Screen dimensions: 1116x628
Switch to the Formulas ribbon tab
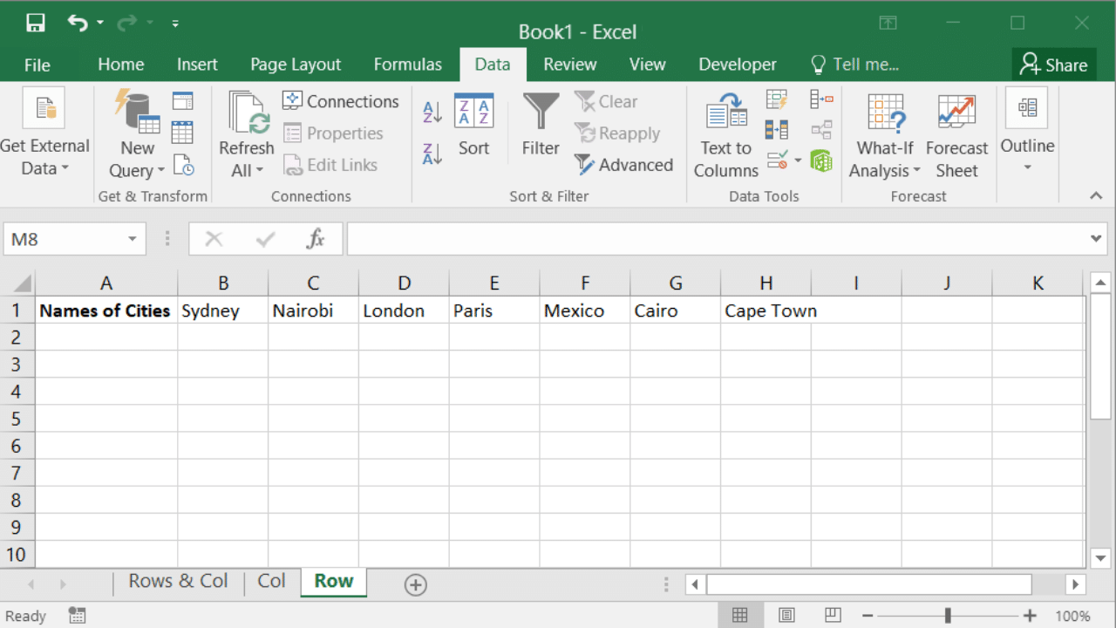click(x=407, y=65)
